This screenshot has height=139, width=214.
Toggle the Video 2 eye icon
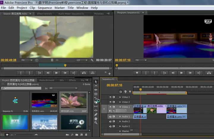[x=111, y=102]
